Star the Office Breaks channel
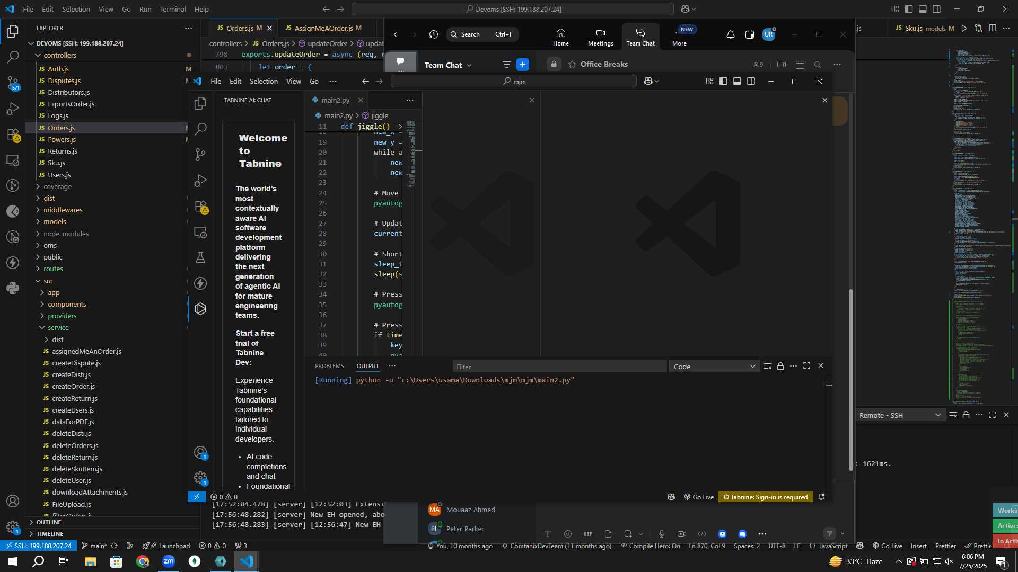This screenshot has height=572, width=1018. click(572, 64)
